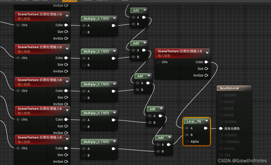Click B pin of Add node feeding Lerp
This screenshot has width=271, height=165.
[158, 151]
